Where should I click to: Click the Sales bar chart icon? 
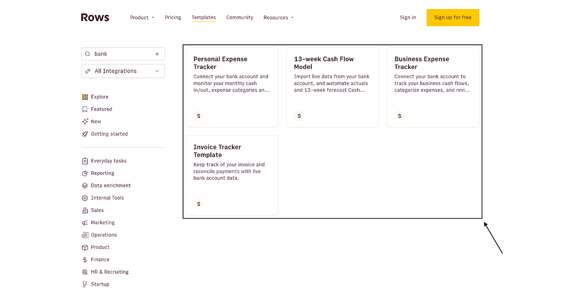click(x=85, y=210)
